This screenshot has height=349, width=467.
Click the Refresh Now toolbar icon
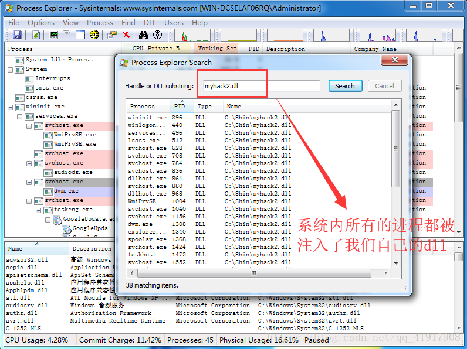click(36, 35)
